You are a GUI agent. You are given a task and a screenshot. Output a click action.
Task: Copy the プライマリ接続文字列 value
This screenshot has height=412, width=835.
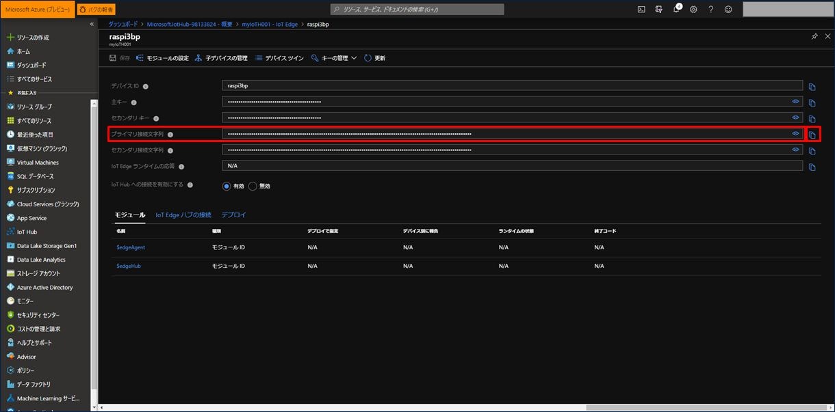[x=812, y=135]
